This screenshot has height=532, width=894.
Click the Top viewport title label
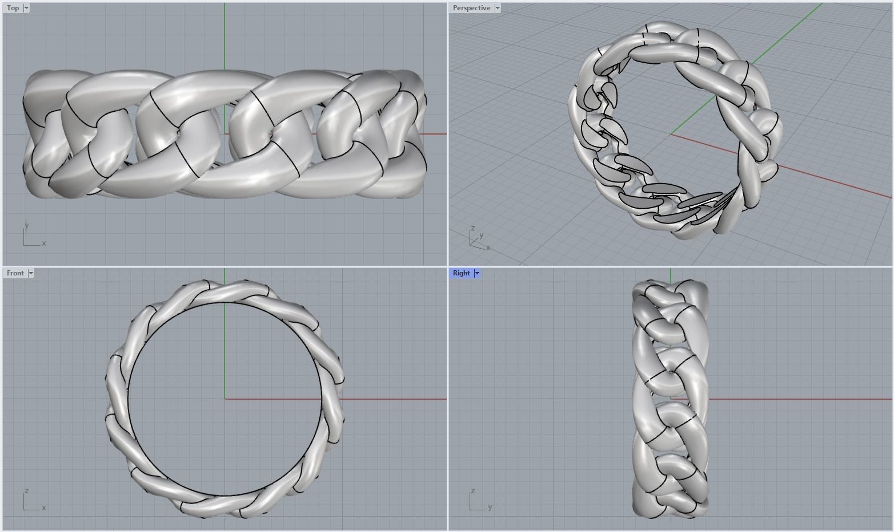click(13, 8)
